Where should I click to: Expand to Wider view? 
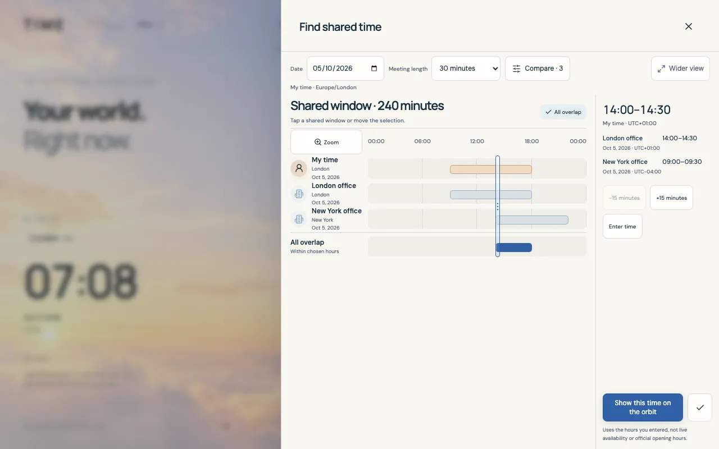pyautogui.click(x=680, y=68)
